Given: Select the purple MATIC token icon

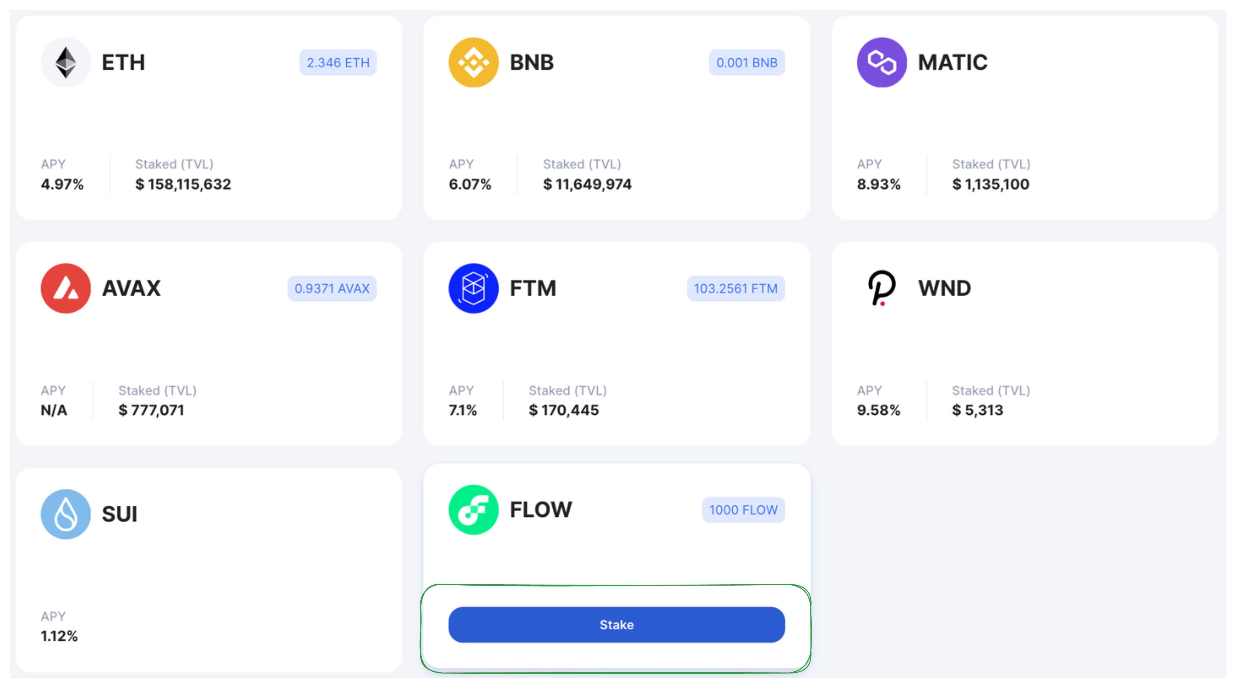Looking at the screenshot, I should click(x=882, y=62).
